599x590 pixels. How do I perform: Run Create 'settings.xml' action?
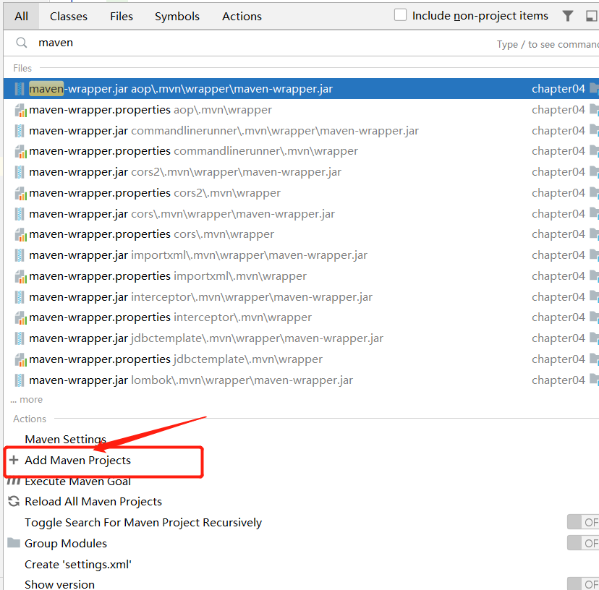78,565
